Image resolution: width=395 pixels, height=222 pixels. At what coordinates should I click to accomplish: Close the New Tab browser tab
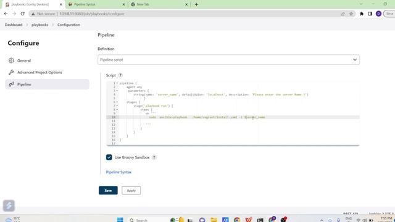point(186,4)
